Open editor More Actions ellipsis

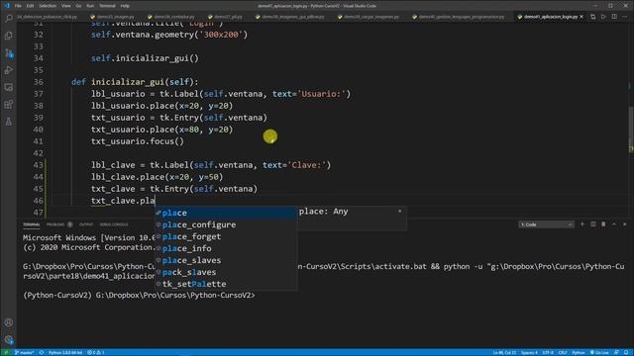pyautogui.click(x=625, y=17)
